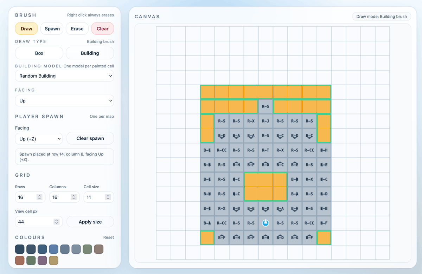The width and height of the screenshot is (422, 274).
Task: Click the B-D building left of B-G
Action: 280,238
